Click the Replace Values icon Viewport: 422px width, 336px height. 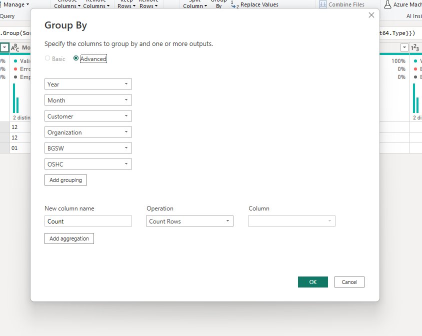[x=234, y=4]
